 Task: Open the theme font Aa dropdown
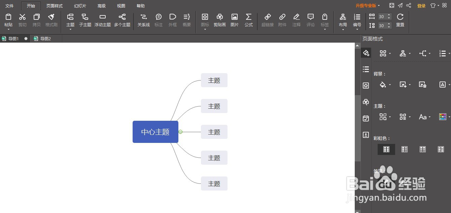click(x=425, y=117)
